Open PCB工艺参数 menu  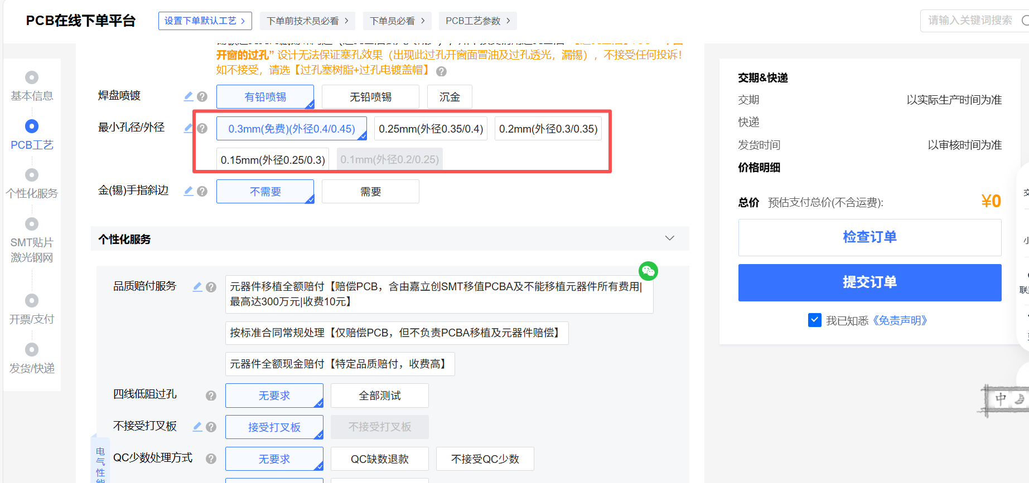pyautogui.click(x=477, y=21)
